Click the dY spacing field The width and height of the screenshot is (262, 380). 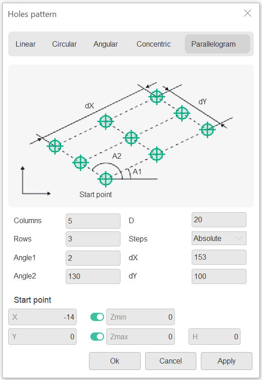point(219,276)
